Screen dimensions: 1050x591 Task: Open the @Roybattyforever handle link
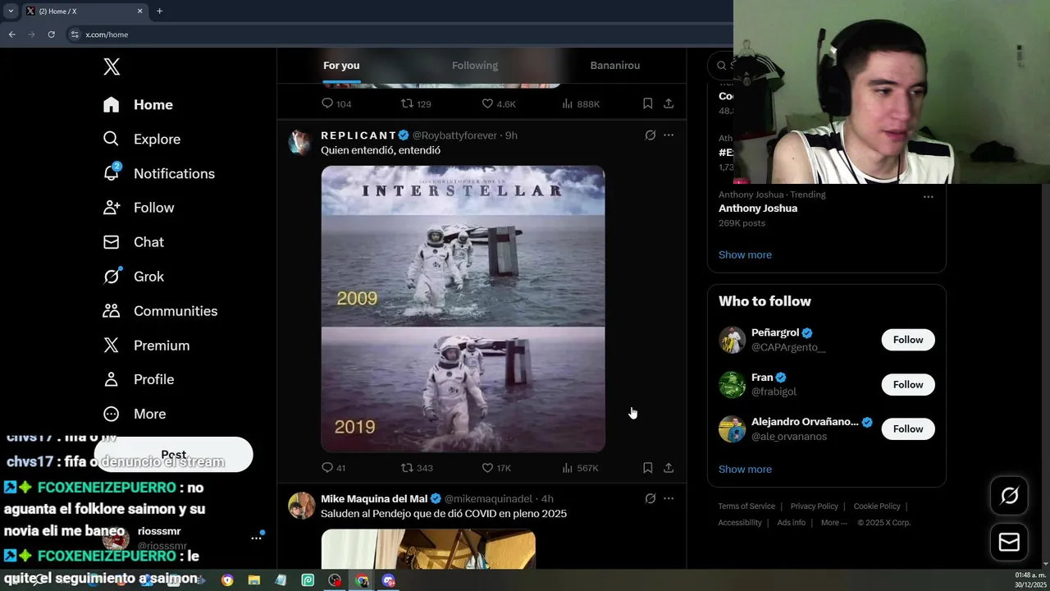point(454,135)
